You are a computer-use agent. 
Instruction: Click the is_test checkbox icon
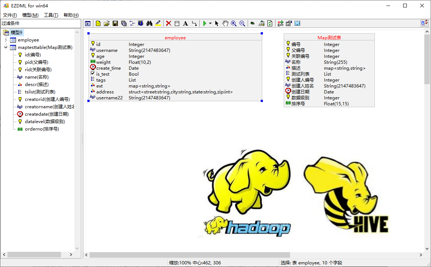93,73
